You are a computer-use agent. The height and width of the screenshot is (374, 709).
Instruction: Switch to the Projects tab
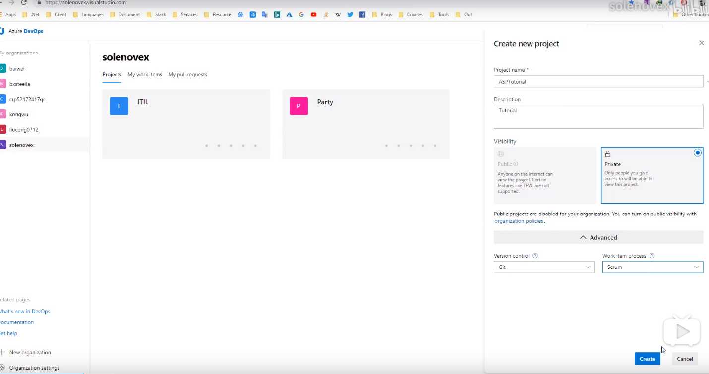[x=112, y=75]
